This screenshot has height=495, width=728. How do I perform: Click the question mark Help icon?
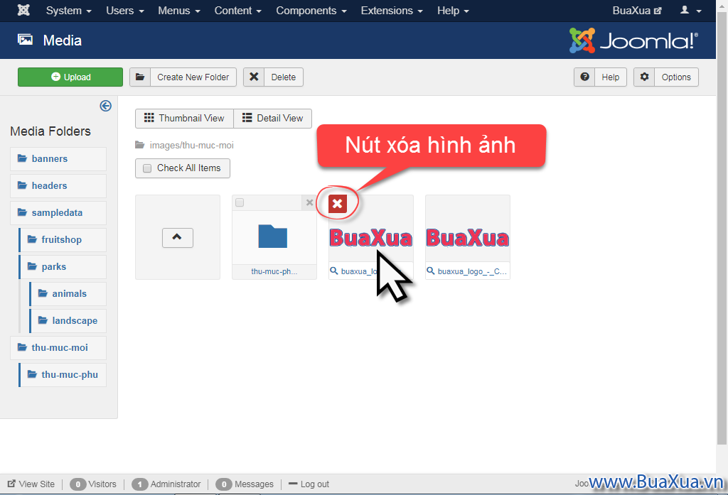(x=584, y=77)
